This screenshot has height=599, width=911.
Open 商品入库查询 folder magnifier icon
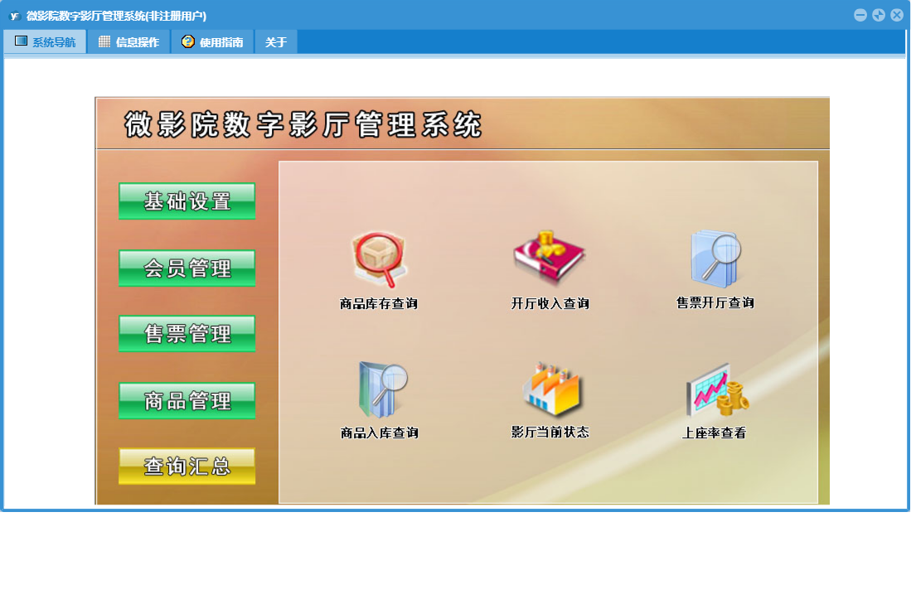(x=381, y=389)
